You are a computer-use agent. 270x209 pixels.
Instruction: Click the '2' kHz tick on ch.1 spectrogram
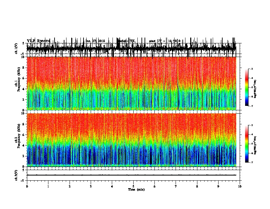point(24,99)
